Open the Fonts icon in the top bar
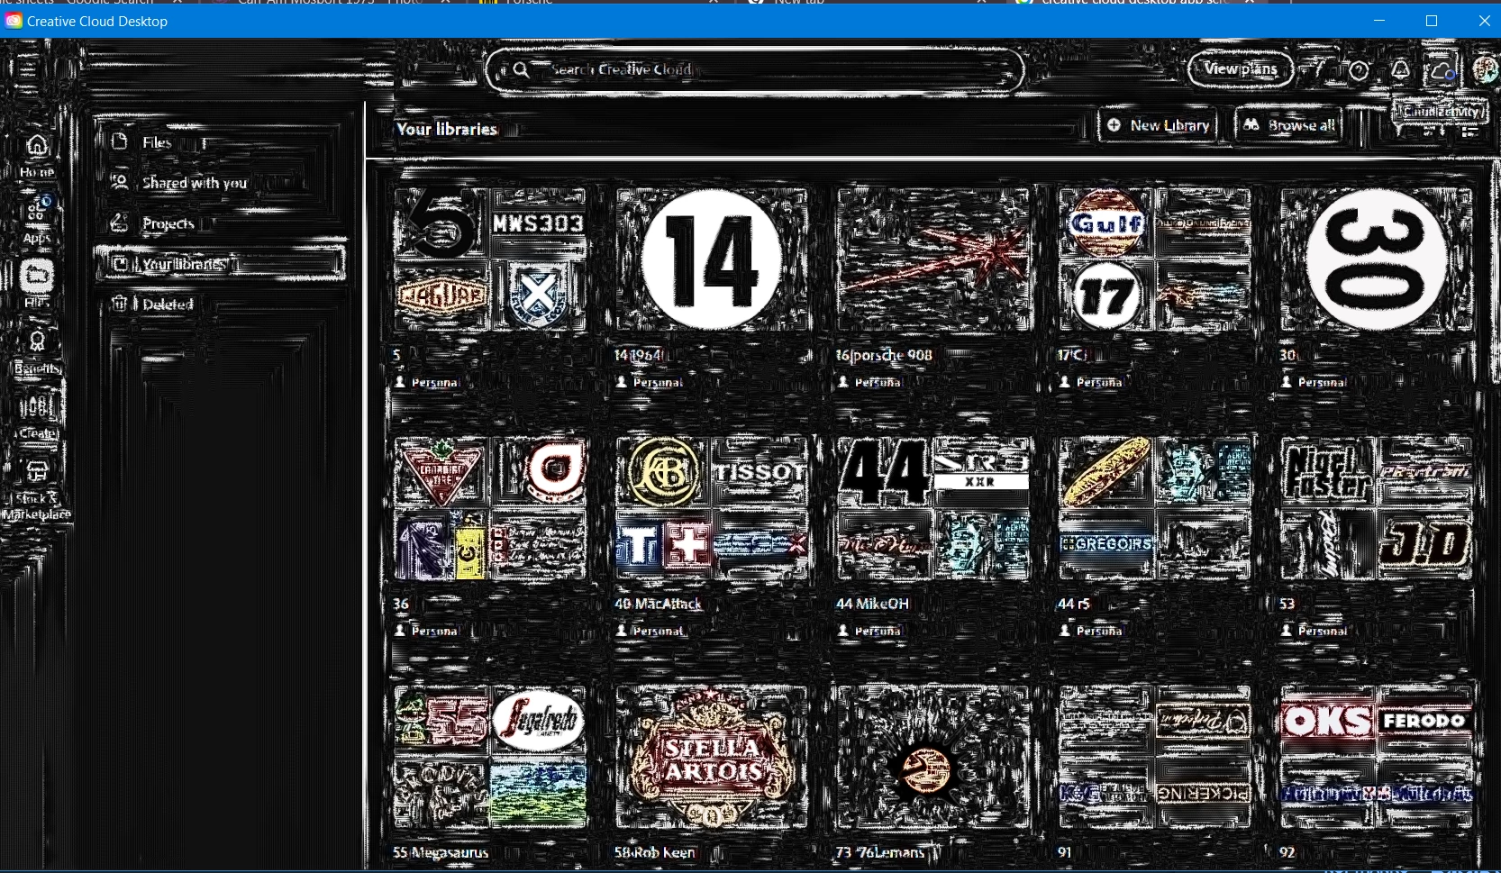Viewport: 1501px width, 873px height. (1318, 69)
